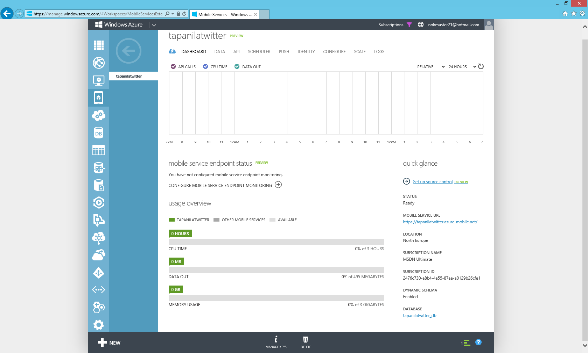
Task: Open SQL Databases DB icon
Action: click(99, 133)
